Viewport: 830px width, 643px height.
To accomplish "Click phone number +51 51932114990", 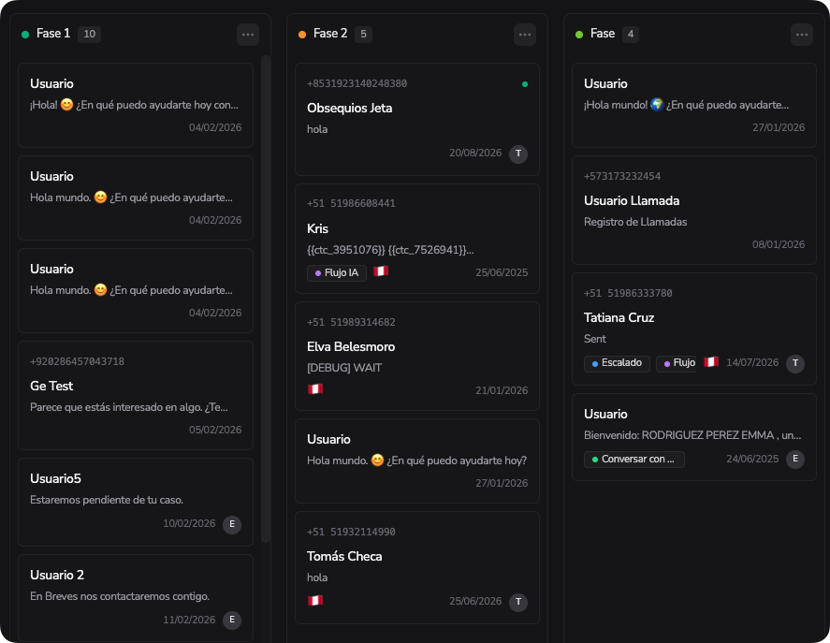I will pos(351,532).
